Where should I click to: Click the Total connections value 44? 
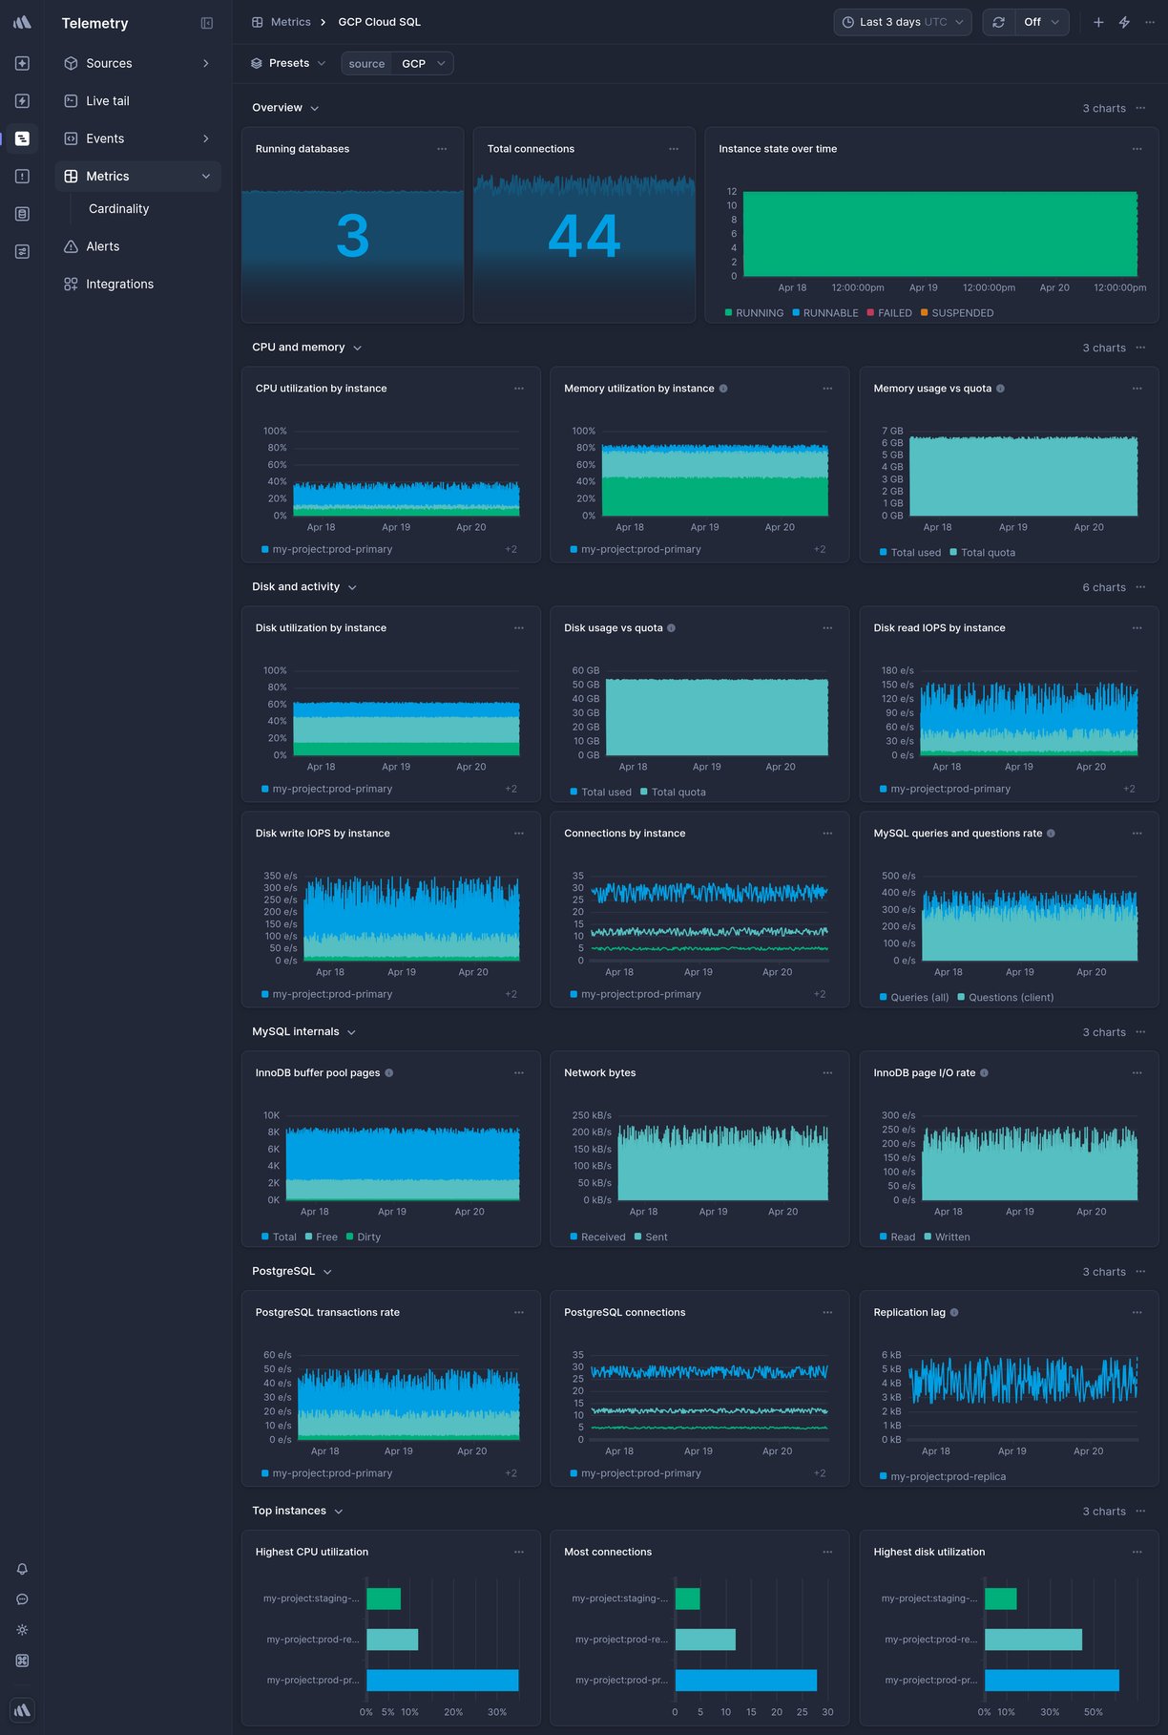coord(584,236)
